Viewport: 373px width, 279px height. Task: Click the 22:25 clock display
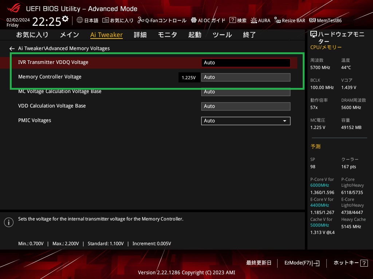click(47, 22)
